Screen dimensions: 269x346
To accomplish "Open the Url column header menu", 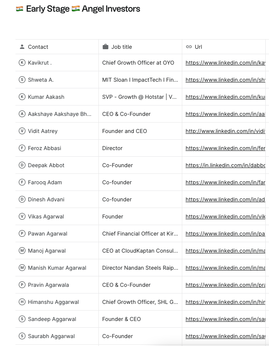I will [x=199, y=47].
